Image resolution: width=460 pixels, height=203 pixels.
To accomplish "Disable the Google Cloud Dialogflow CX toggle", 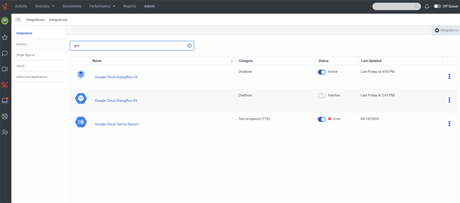I will pyautogui.click(x=322, y=72).
